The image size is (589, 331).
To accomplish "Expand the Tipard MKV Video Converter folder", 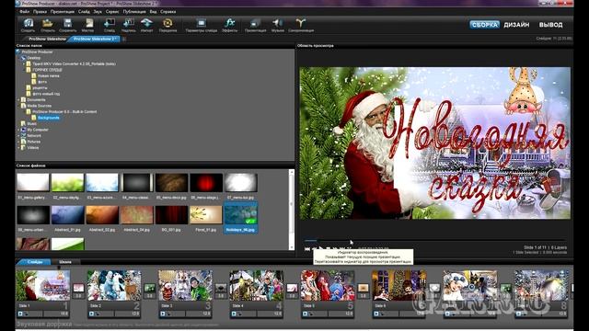I will coord(24,63).
